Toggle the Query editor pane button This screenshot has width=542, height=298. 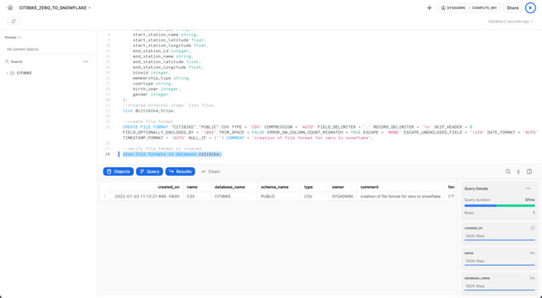point(149,171)
